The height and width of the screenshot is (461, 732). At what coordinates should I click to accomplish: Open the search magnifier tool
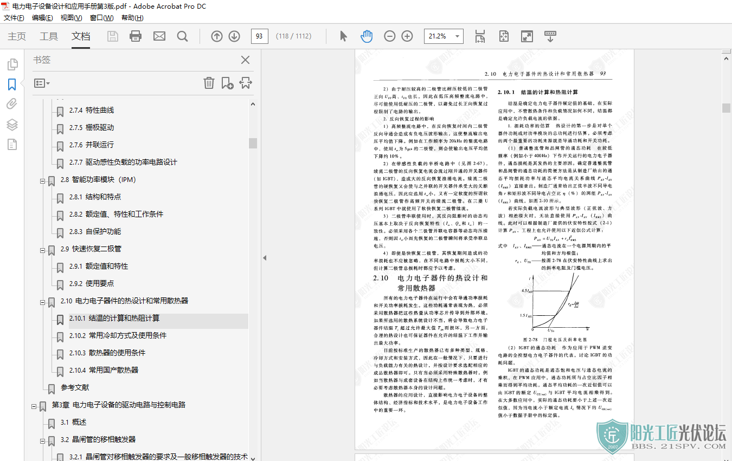[183, 36]
